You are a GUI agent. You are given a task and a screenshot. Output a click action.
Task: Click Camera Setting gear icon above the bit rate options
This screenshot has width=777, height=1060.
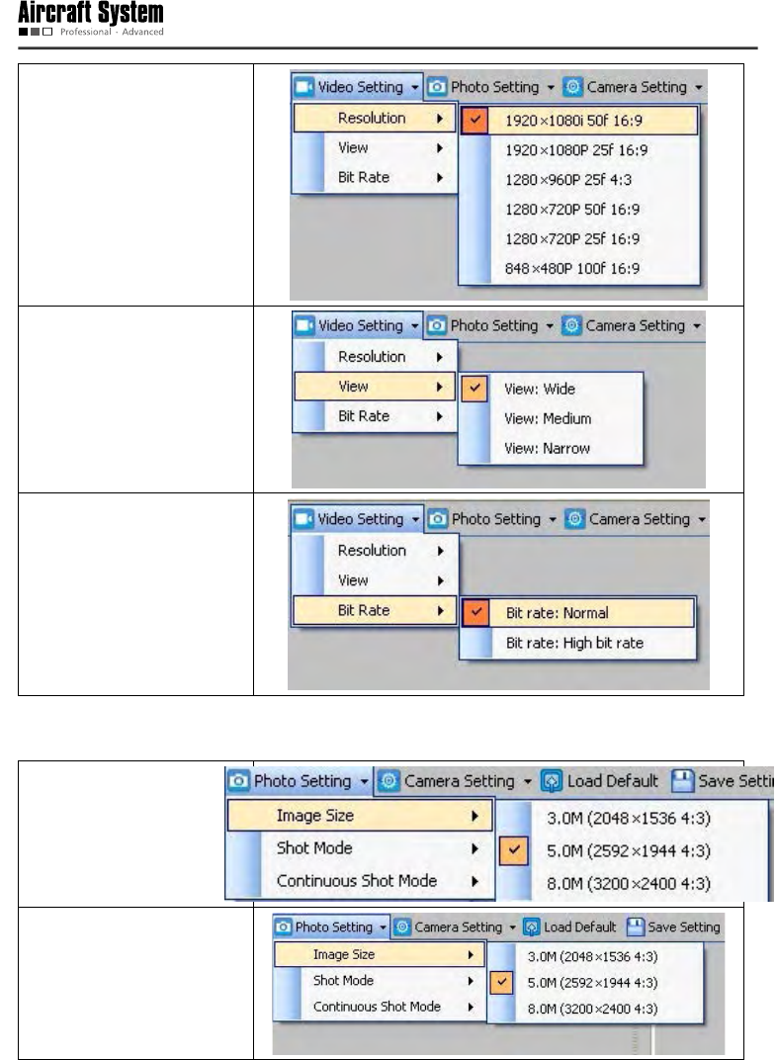pyautogui.click(x=576, y=519)
